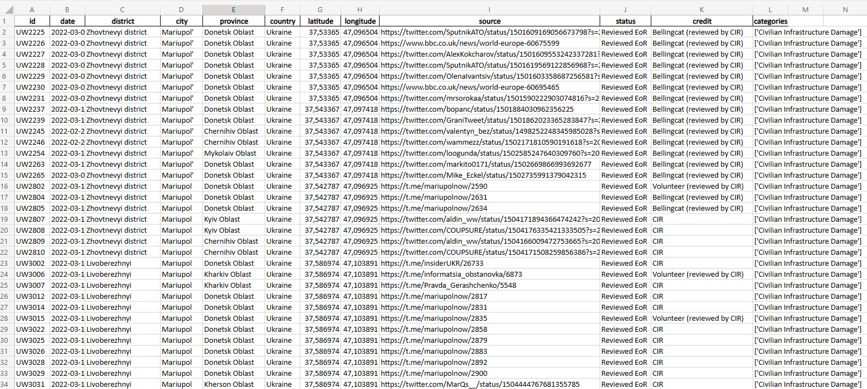Select the 'date' header cell
867x389 pixels.
(x=67, y=21)
